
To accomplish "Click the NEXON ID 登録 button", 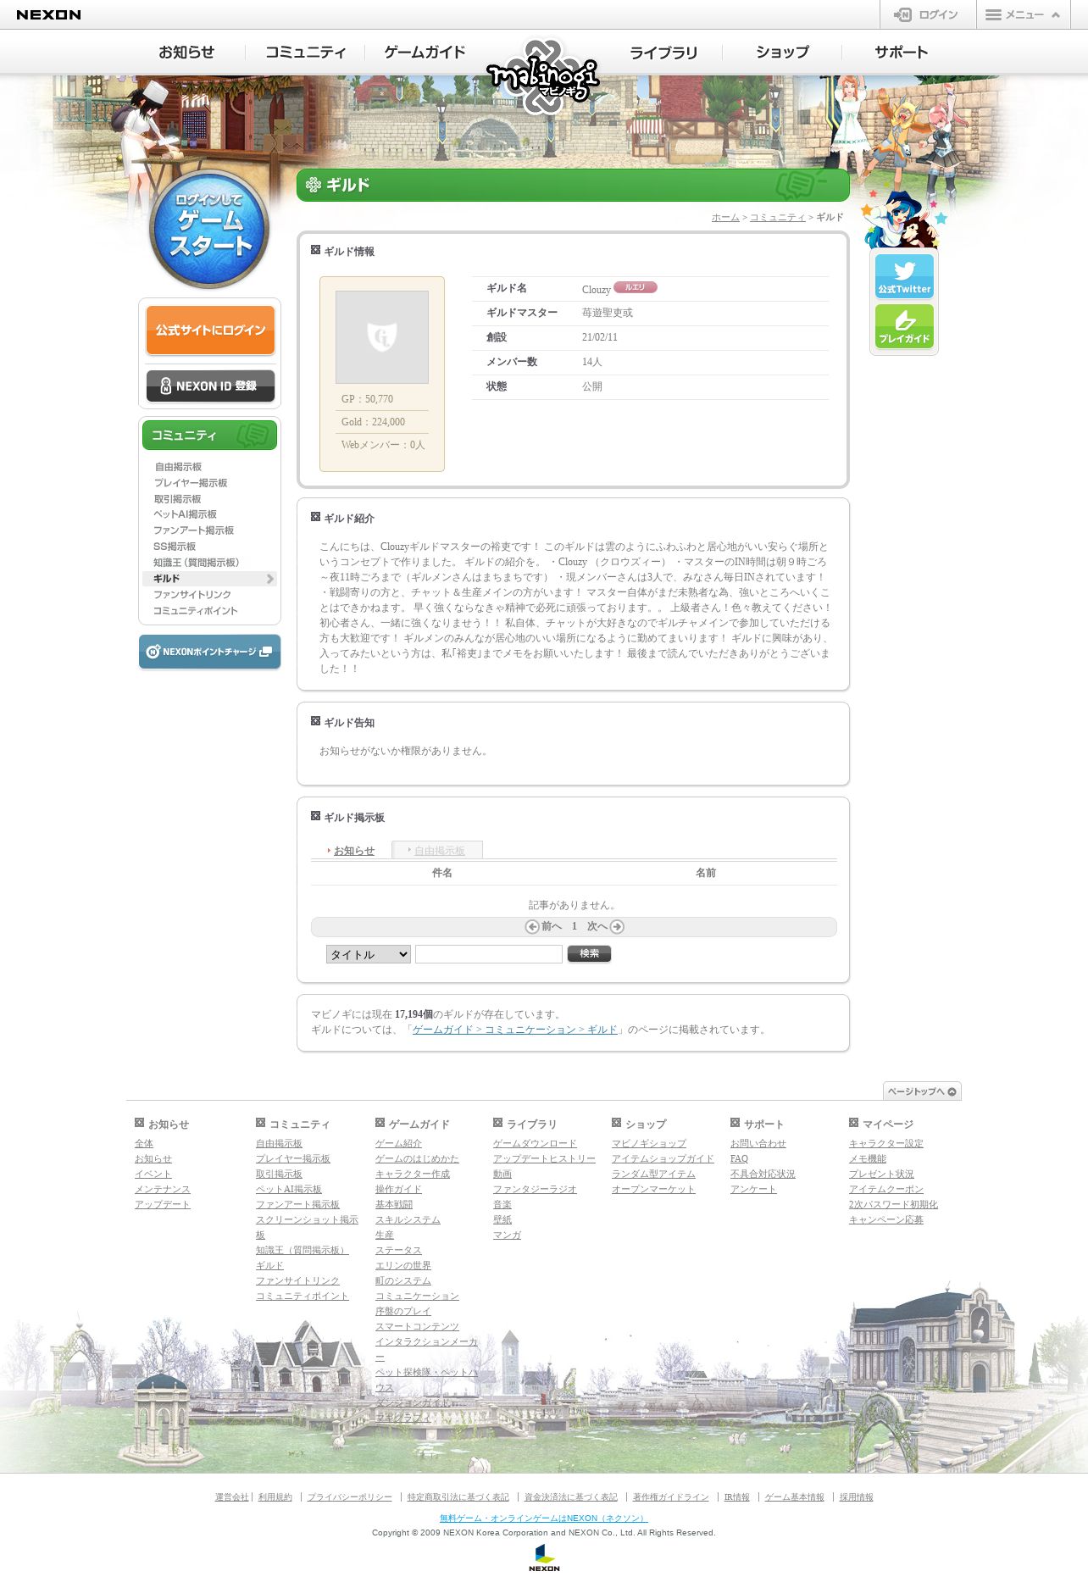I will coord(210,386).
